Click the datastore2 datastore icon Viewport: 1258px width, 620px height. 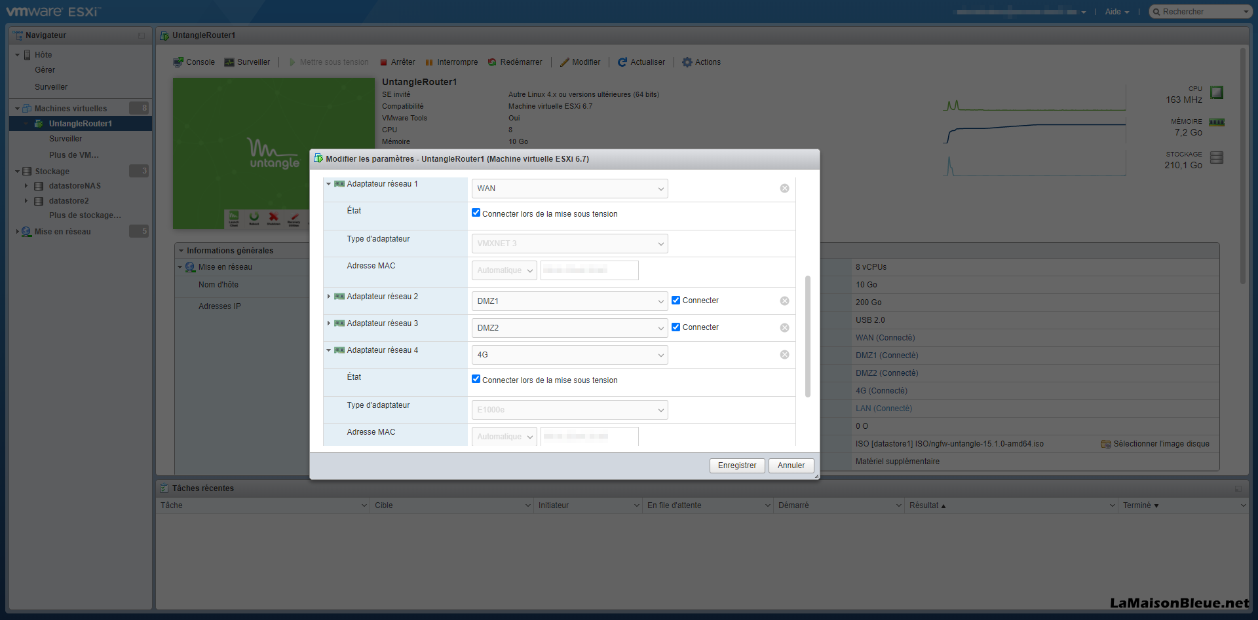click(39, 202)
